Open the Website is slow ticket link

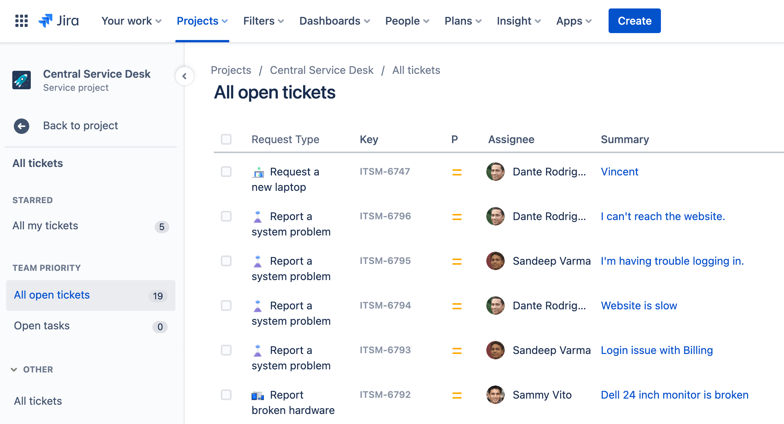pyautogui.click(x=639, y=305)
